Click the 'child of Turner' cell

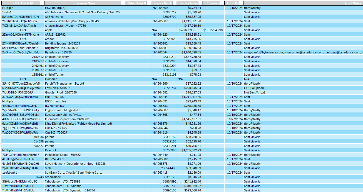pyautogui.click(x=85, y=75)
